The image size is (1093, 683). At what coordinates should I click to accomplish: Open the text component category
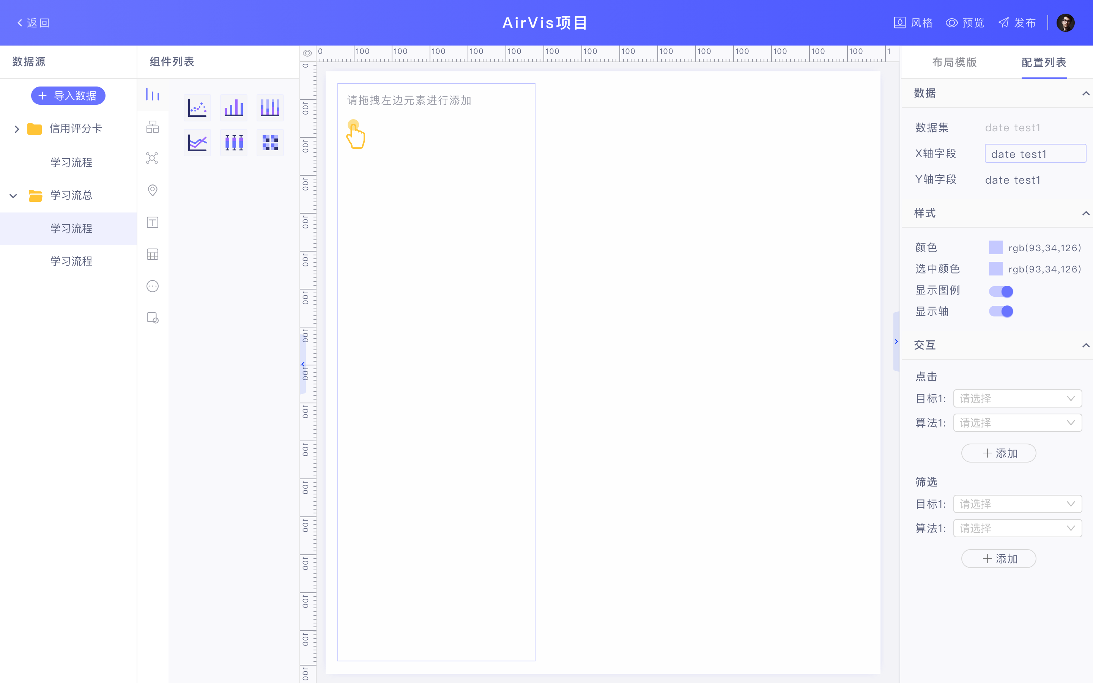pyautogui.click(x=153, y=222)
